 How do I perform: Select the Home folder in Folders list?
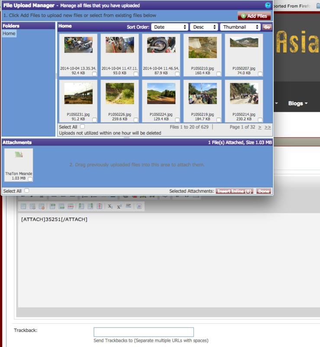point(9,33)
